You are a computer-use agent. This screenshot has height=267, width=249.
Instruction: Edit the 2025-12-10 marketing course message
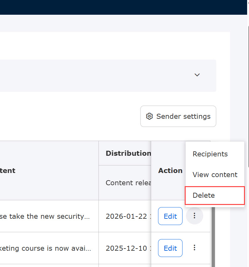coord(170,248)
